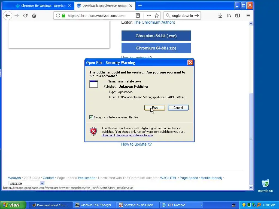This screenshot has width=279, height=209.
Task: Reload the page with the refresh icon
Action: click(25, 16)
